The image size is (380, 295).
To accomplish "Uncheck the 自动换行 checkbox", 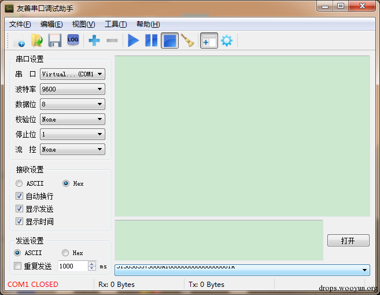I will 20,196.
